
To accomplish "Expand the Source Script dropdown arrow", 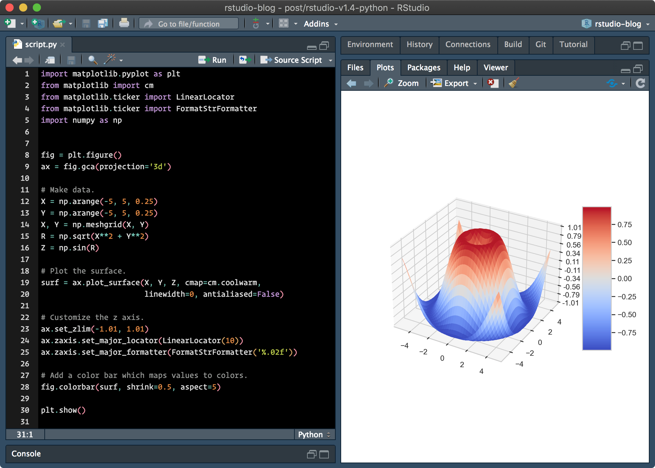I will tap(330, 60).
